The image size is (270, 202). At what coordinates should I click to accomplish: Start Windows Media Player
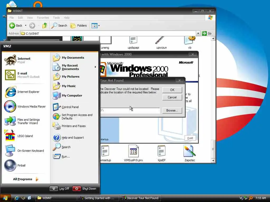point(25,107)
